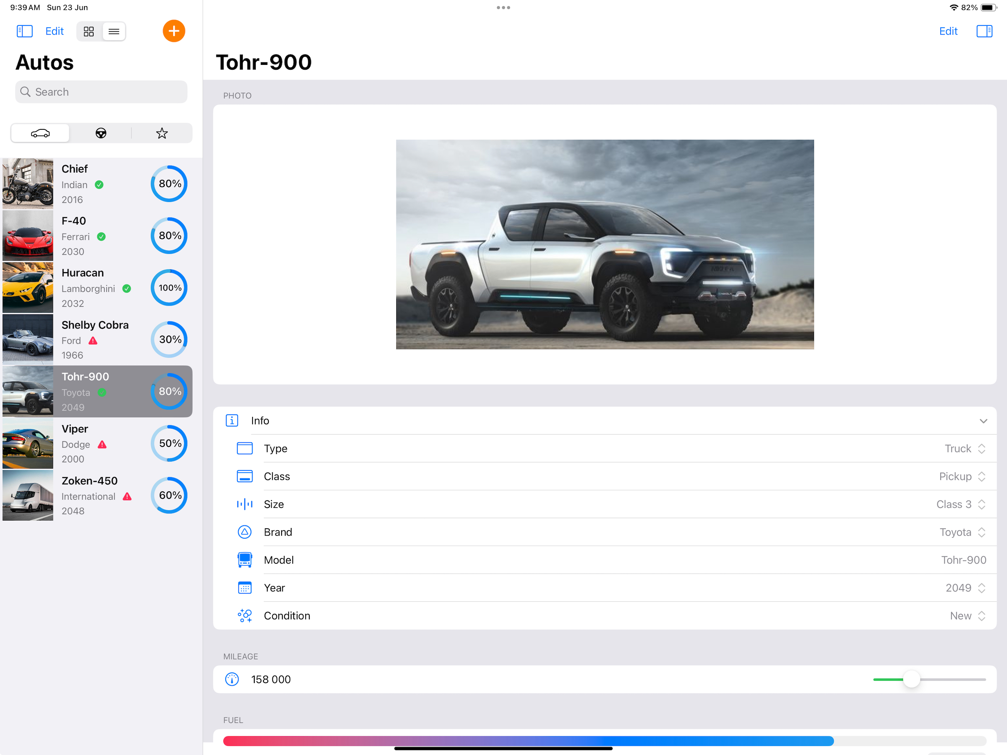1007x755 pixels.
Task: Click the Type row window icon
Action: (x=244, y=449)
